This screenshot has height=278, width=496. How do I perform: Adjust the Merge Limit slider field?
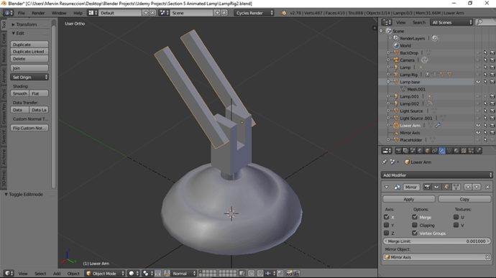pos(437,241)
